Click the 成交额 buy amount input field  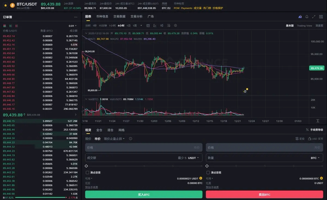(144, 158)
